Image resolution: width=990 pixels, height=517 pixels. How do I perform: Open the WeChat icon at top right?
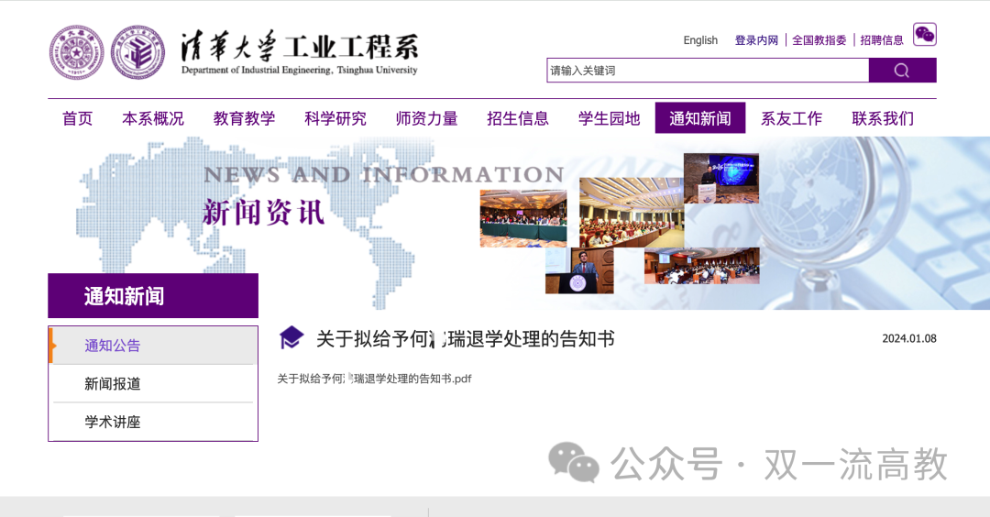(x=925, y=35)
